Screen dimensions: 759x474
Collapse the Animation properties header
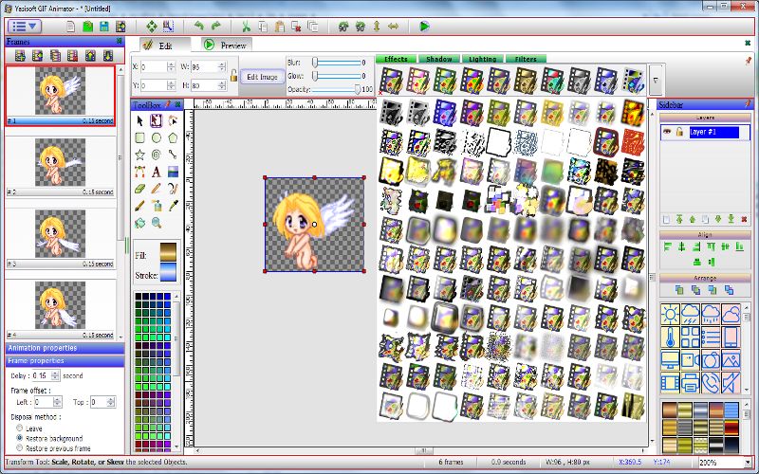coord(65,348)
